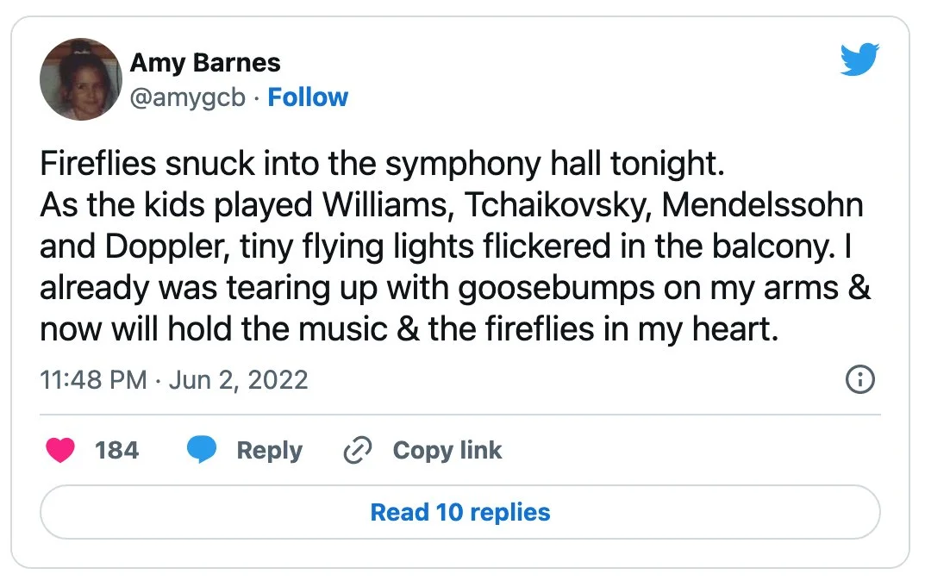
Task: Click the line starting 'already was tearing up'
Action: tap(454, 288)
